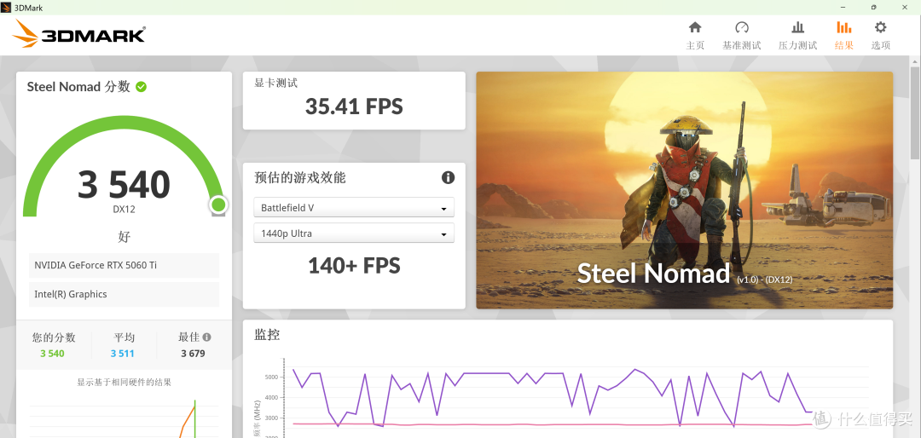Click the 35.41 FPS graphics test result
The height and width of the screenshot is (438, 921).
pos(354,107)
